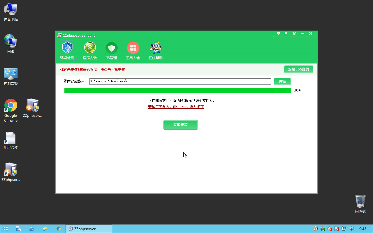The height and width of the screenshot is (233, 373).
Task: Select the ZZphpserver icon beside Google Chrome
Action: click(x=32, y=108)
